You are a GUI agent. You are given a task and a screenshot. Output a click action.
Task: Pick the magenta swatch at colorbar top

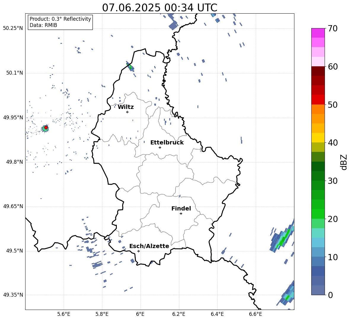pos(318,33)
